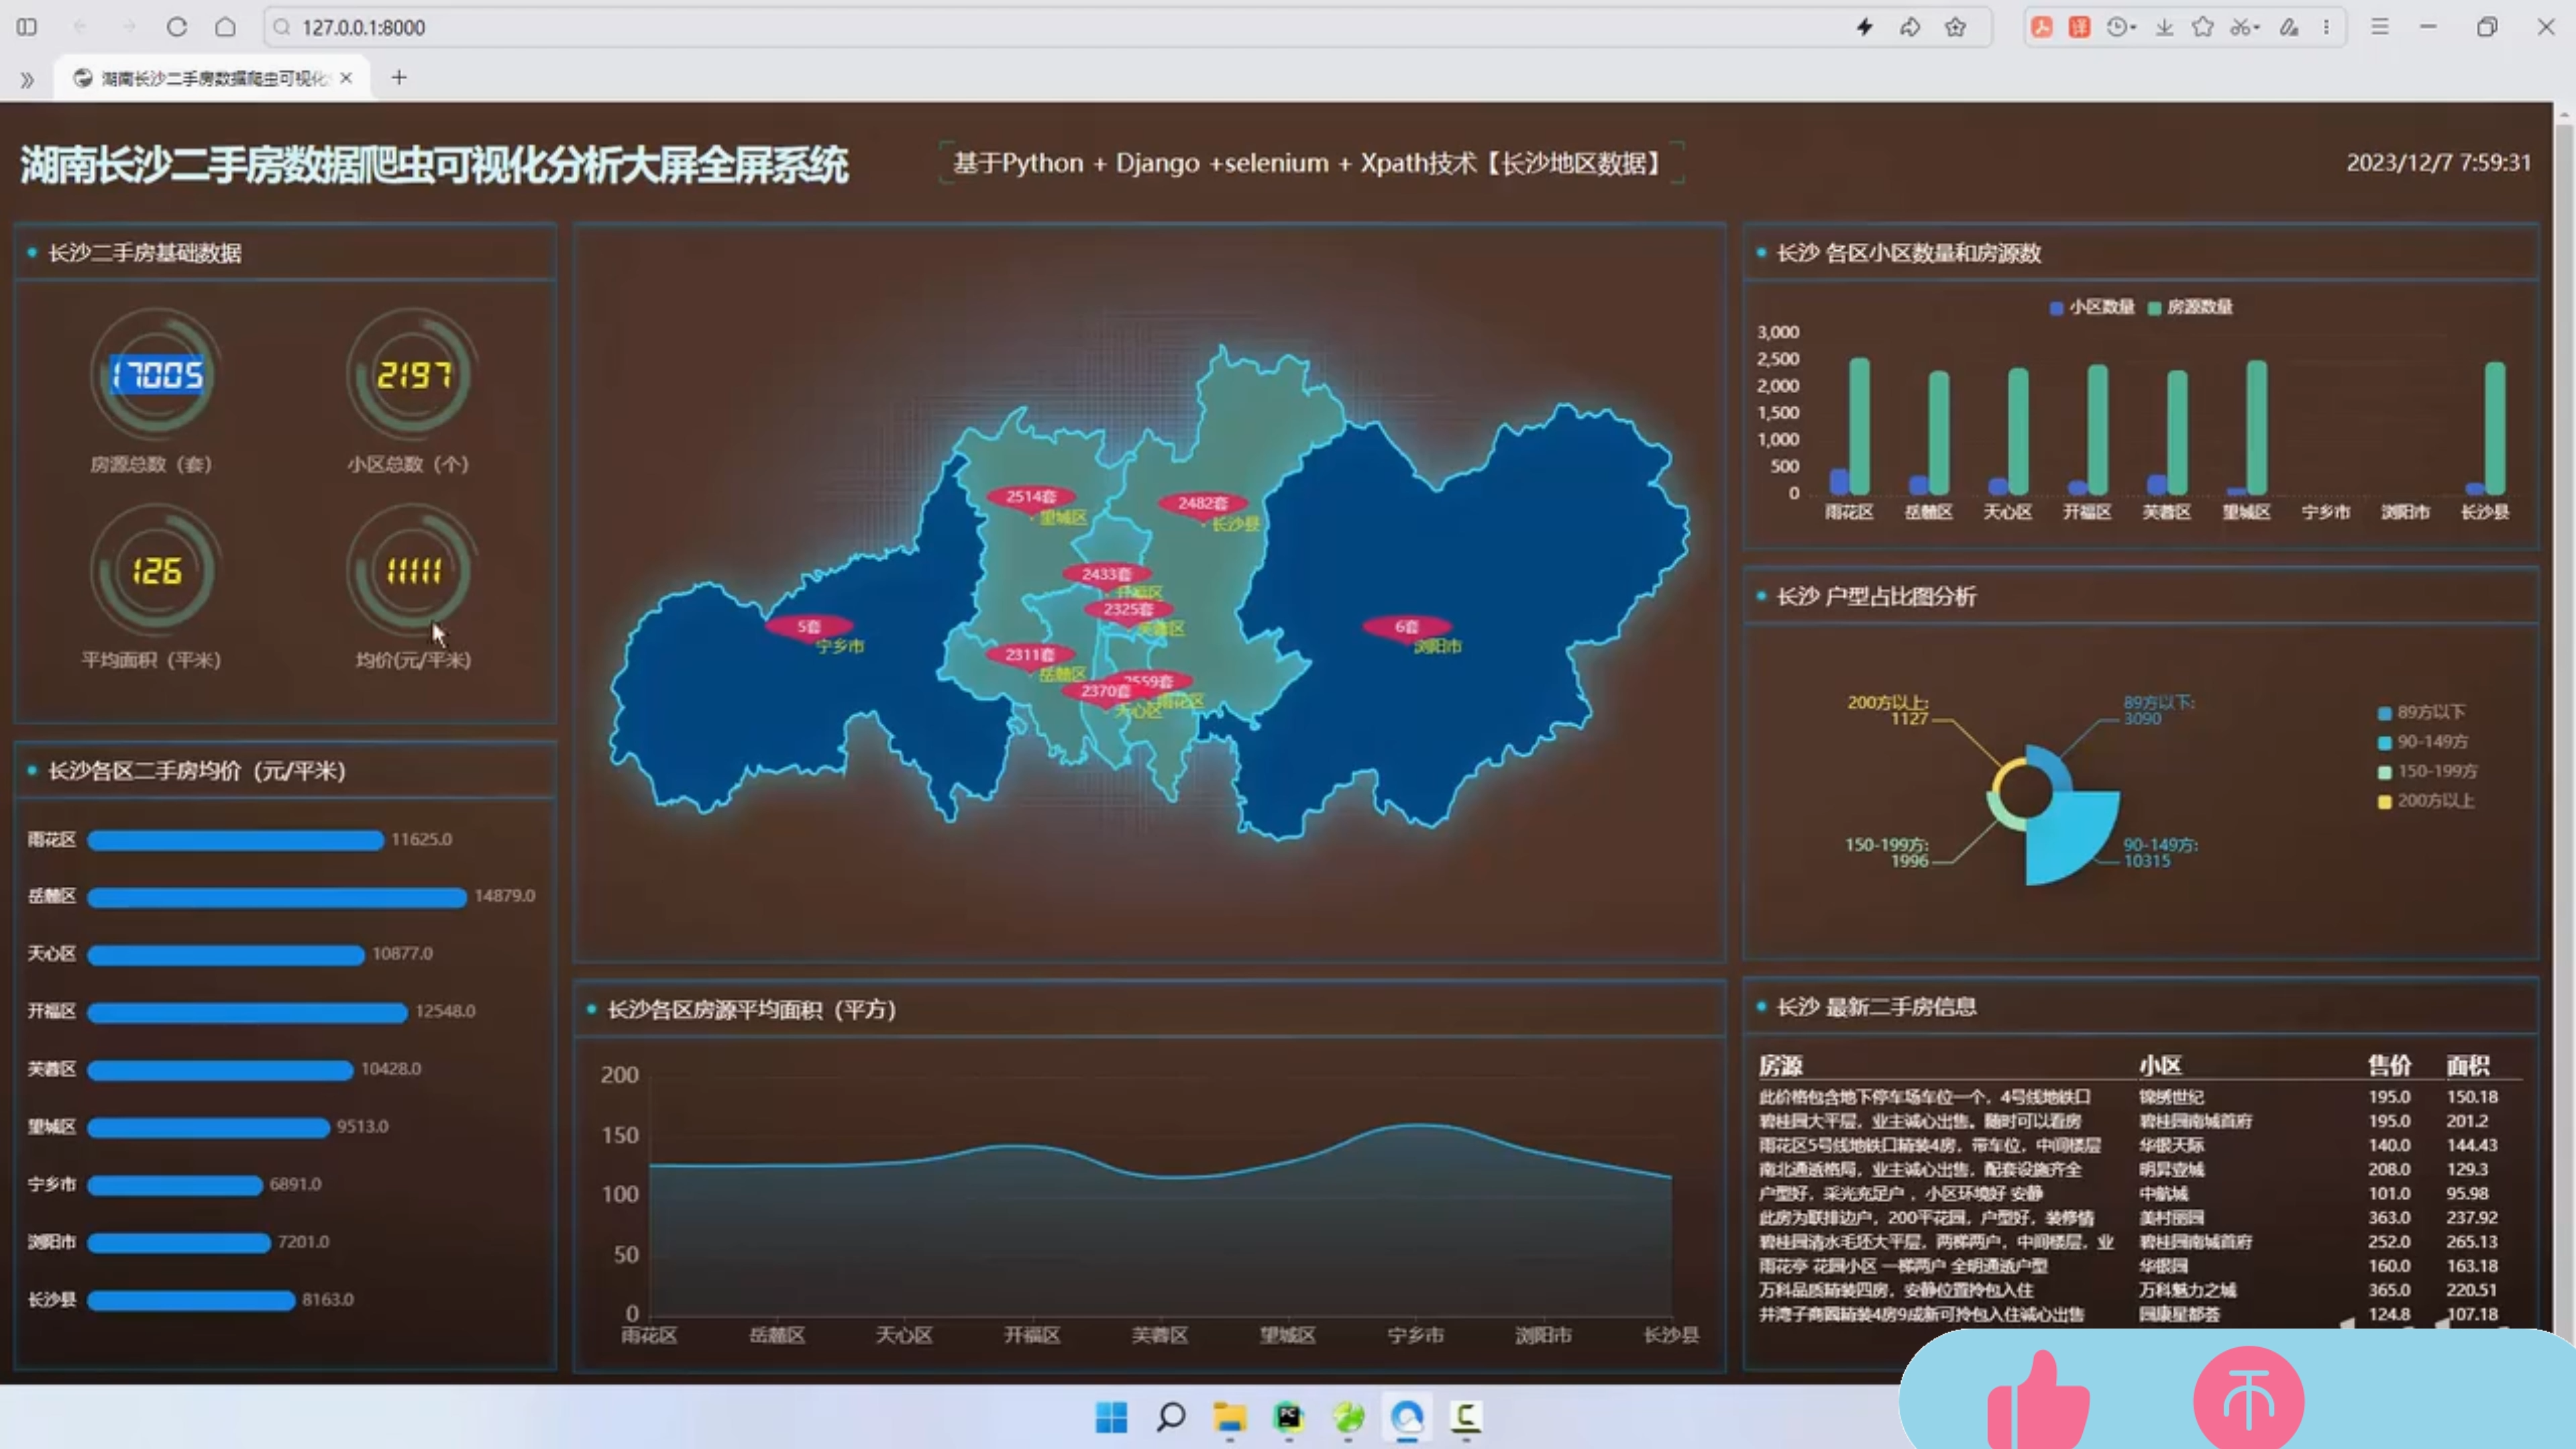This screenshot has width=2576, height=1449.
Task: Click the home page icon
Action: click(226, 27)
